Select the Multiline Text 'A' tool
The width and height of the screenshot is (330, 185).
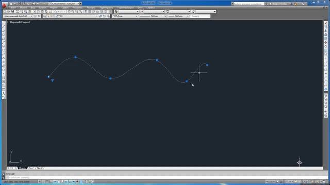[x=4, y=94]
